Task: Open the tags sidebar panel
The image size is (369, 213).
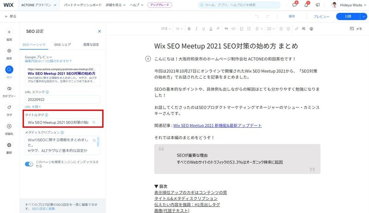Action: (9, 107)
